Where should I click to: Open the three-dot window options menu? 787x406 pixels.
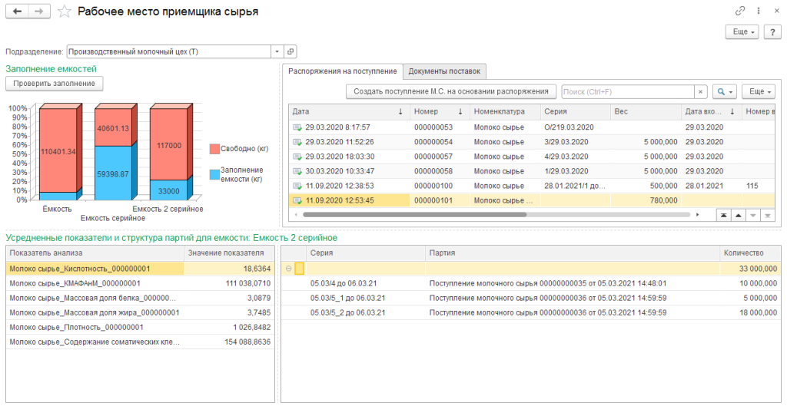[758, 12]
